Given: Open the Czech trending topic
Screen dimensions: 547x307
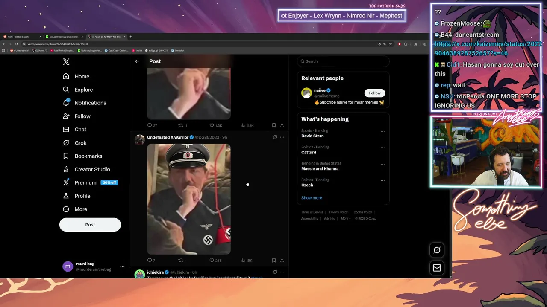Looking at the screenshot, I should click(x=307, y=185).
